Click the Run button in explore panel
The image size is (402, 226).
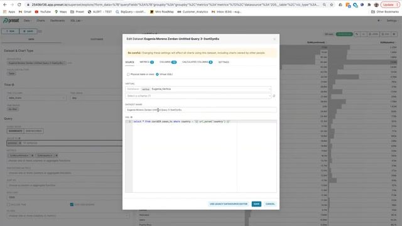click(10, 31)
